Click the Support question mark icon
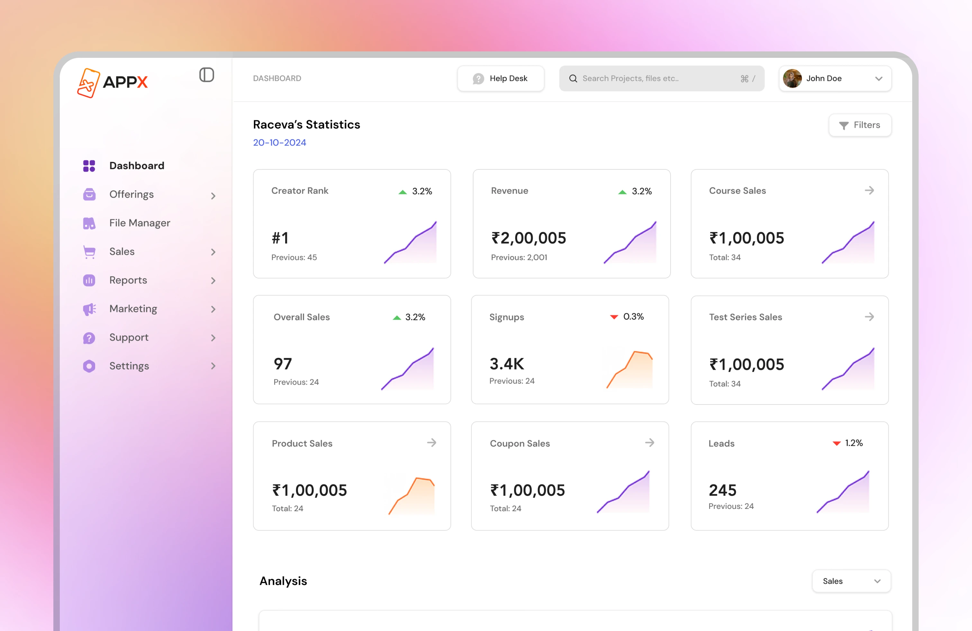 [x=89, y=338]
